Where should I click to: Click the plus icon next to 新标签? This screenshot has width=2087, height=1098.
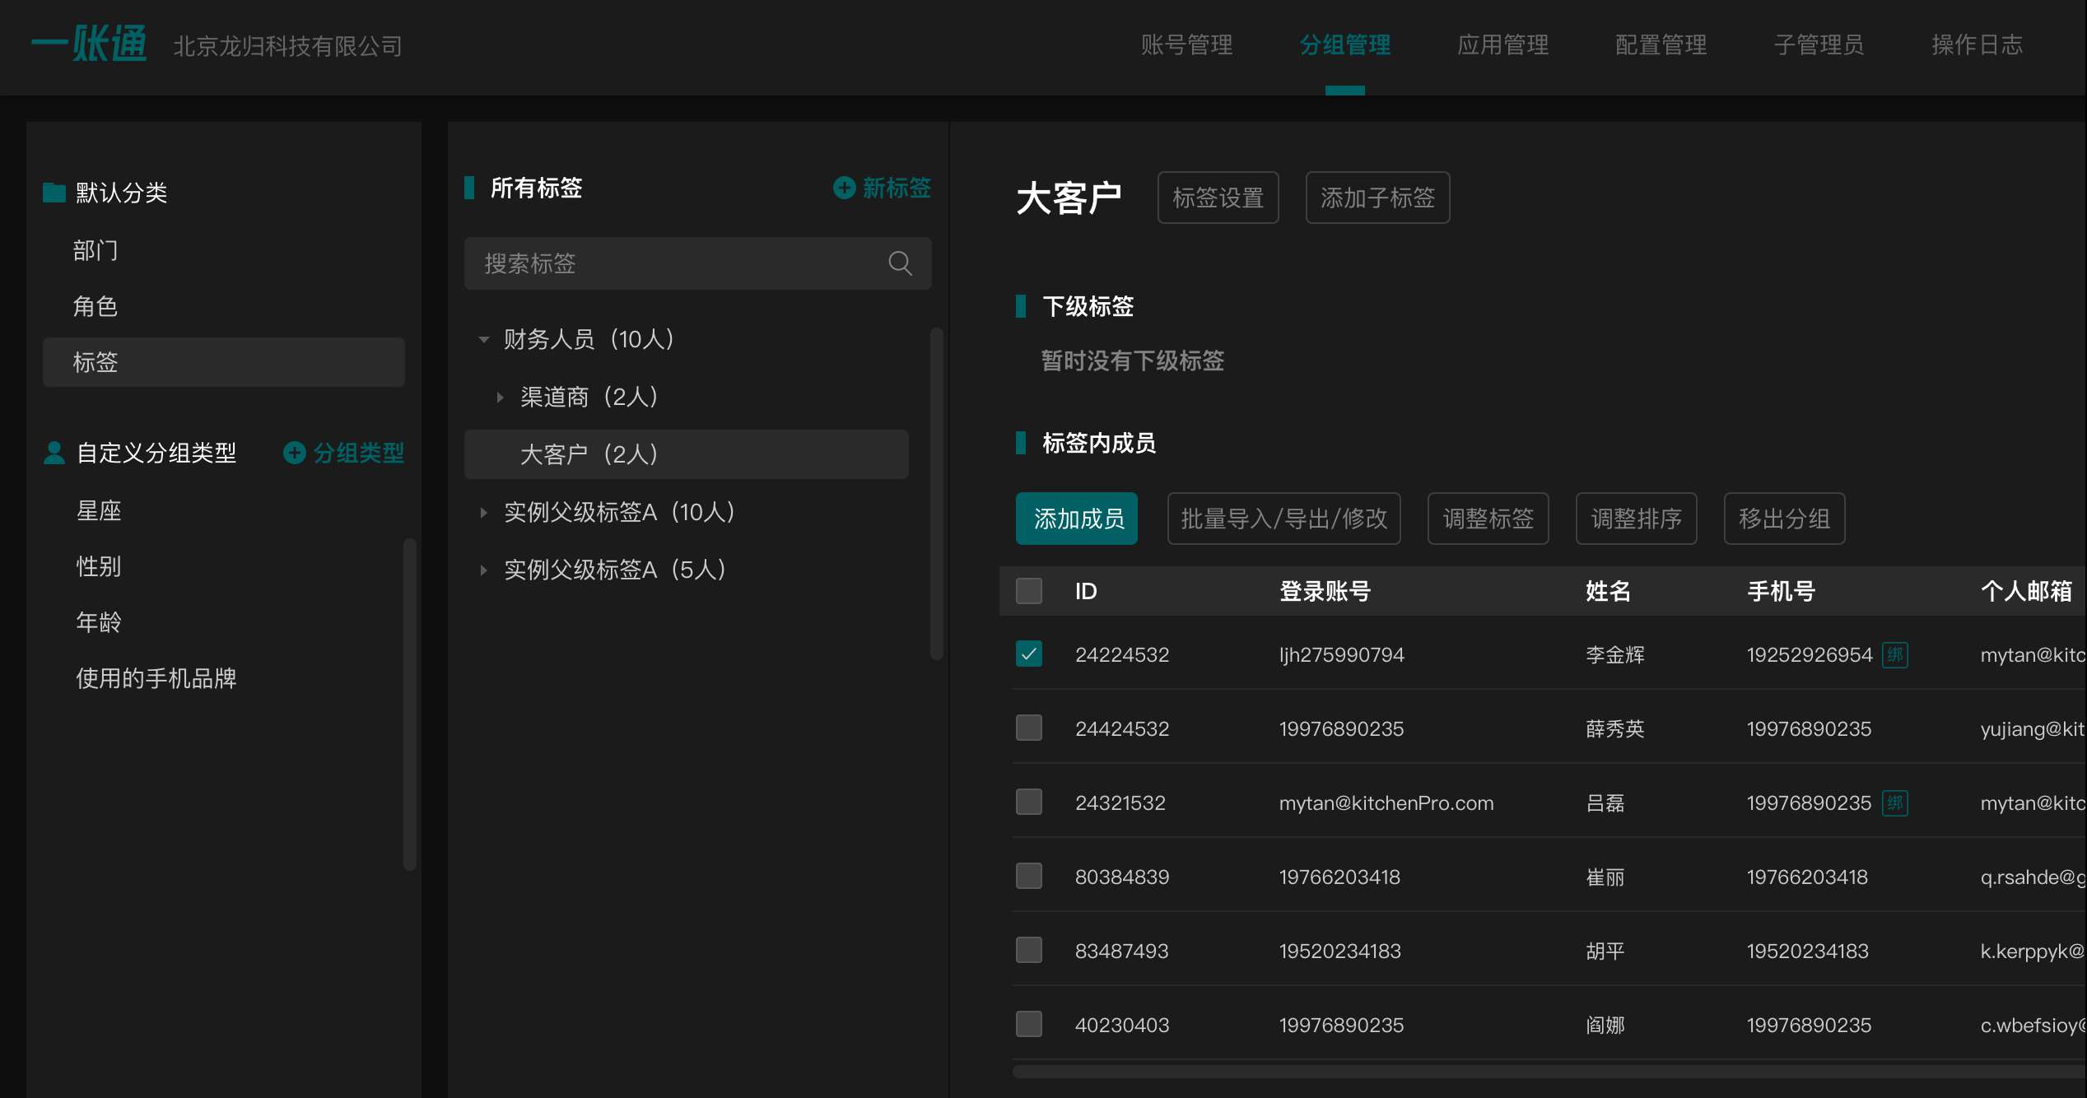pyautogui.click(x=844, y=188)
